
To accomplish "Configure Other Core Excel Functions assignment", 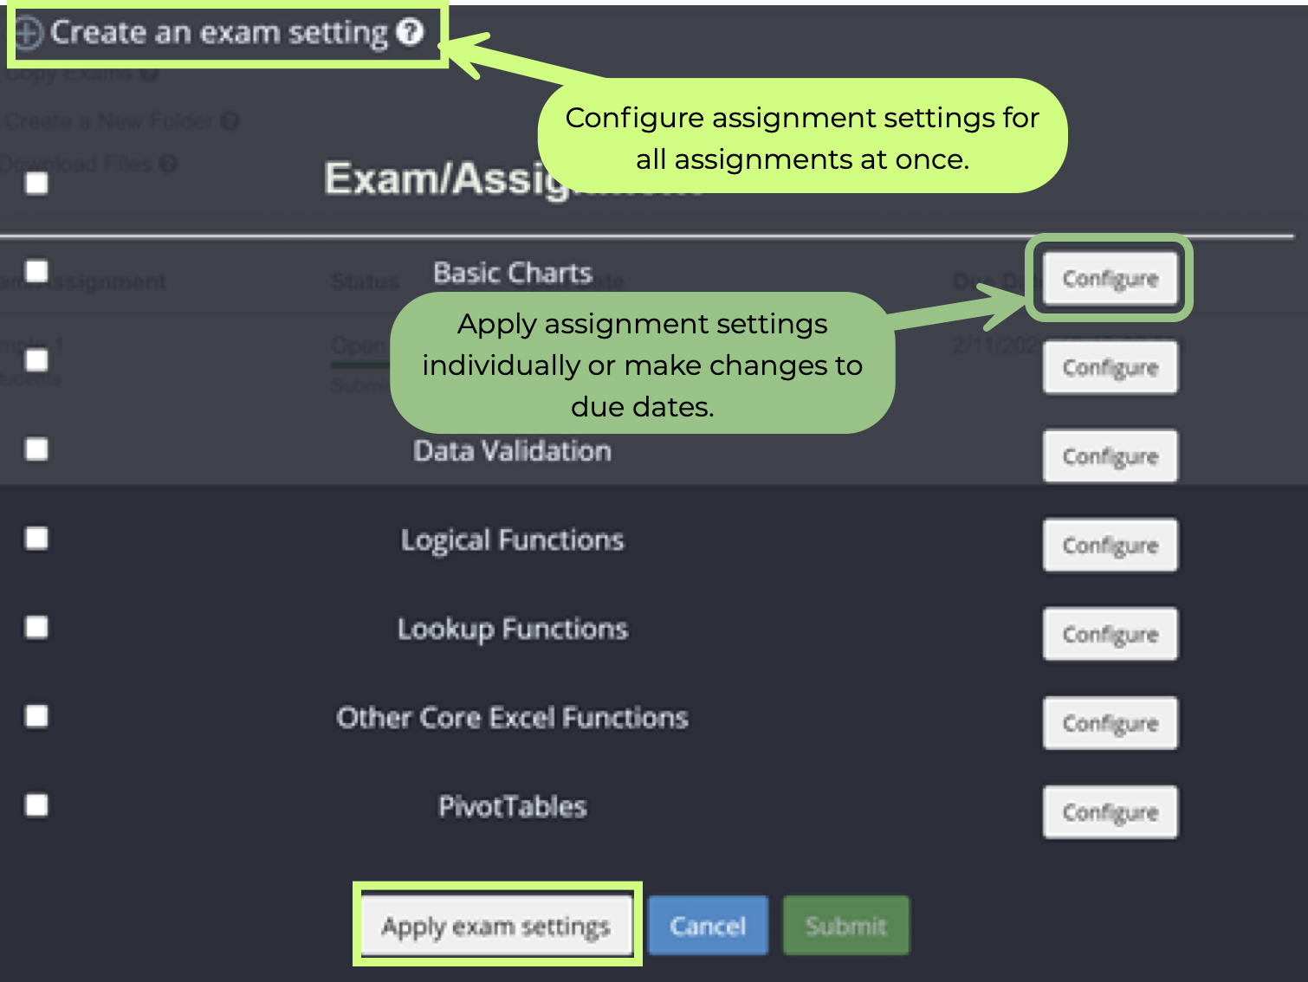I will (1110, 723).
